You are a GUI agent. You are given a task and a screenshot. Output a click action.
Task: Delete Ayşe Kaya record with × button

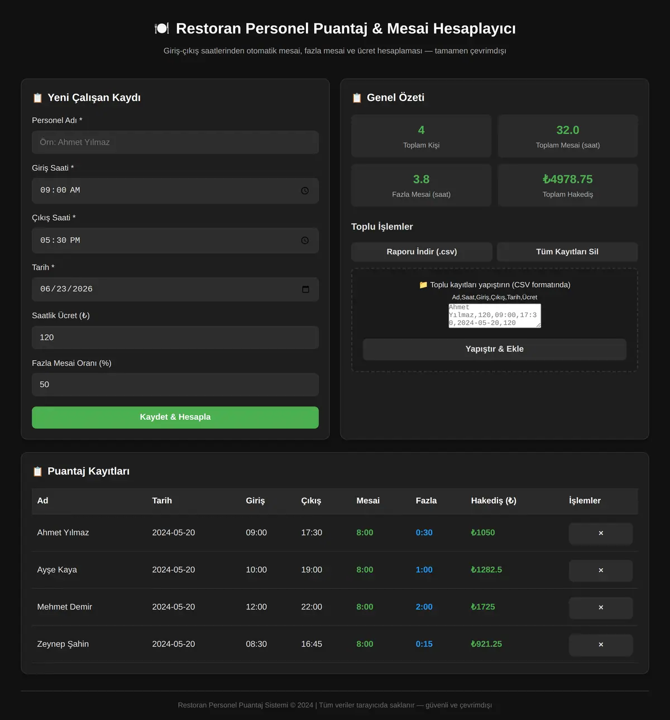[x=601, y=570]
